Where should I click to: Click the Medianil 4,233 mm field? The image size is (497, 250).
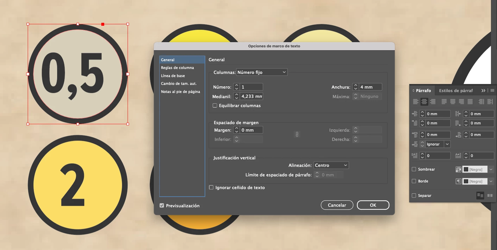(x=251, y=96)
